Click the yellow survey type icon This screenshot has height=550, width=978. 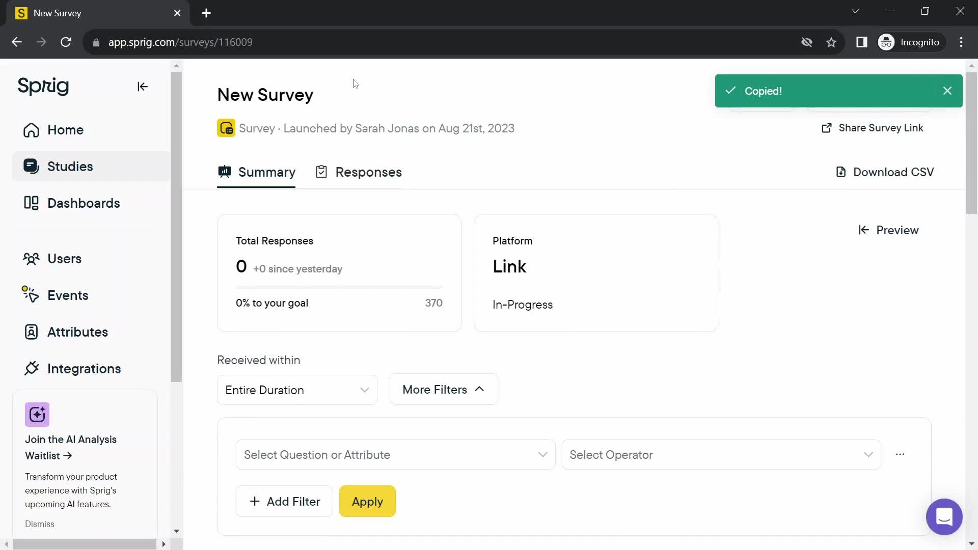click(x=226, y=128)
